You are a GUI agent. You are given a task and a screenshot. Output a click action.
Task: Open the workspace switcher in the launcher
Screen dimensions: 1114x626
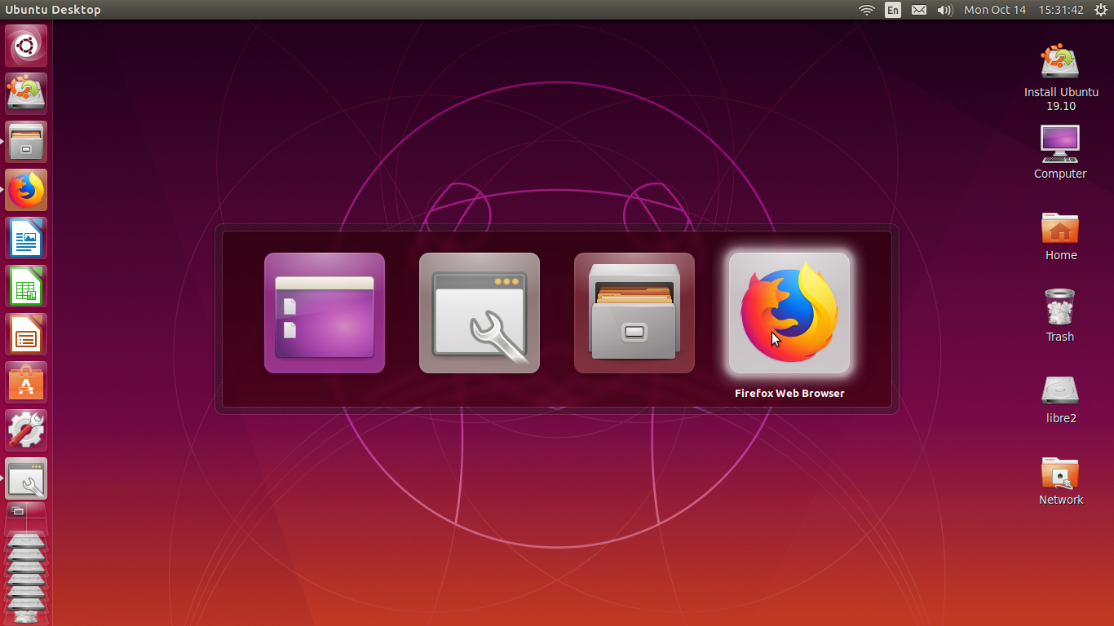26,516
